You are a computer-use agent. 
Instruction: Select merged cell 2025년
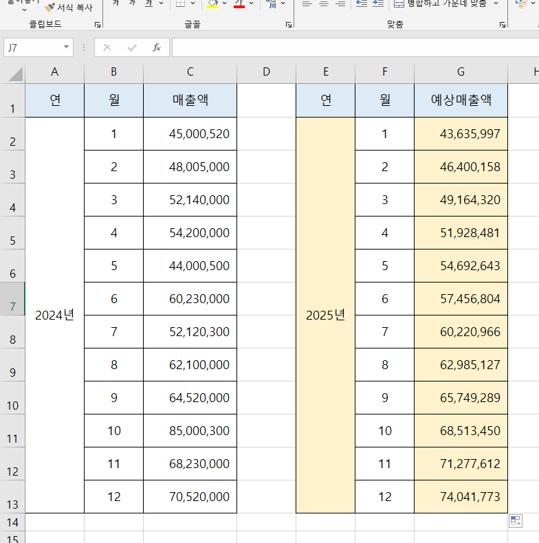(326, 315)
